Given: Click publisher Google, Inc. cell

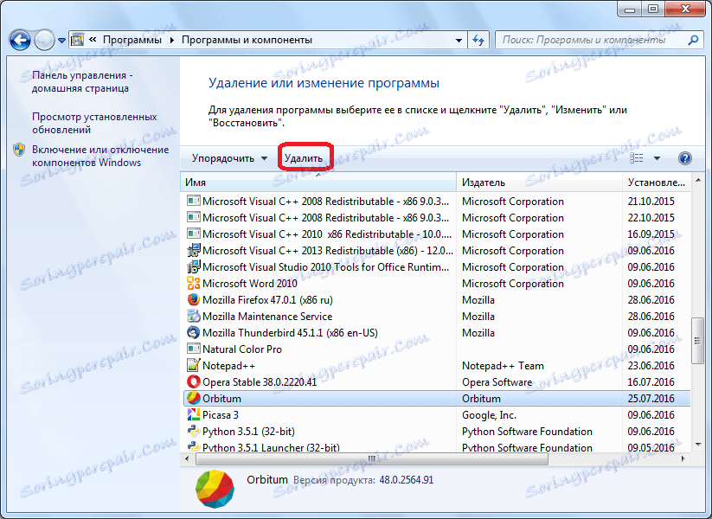Looking at the screenshot, I should (489, 415).
